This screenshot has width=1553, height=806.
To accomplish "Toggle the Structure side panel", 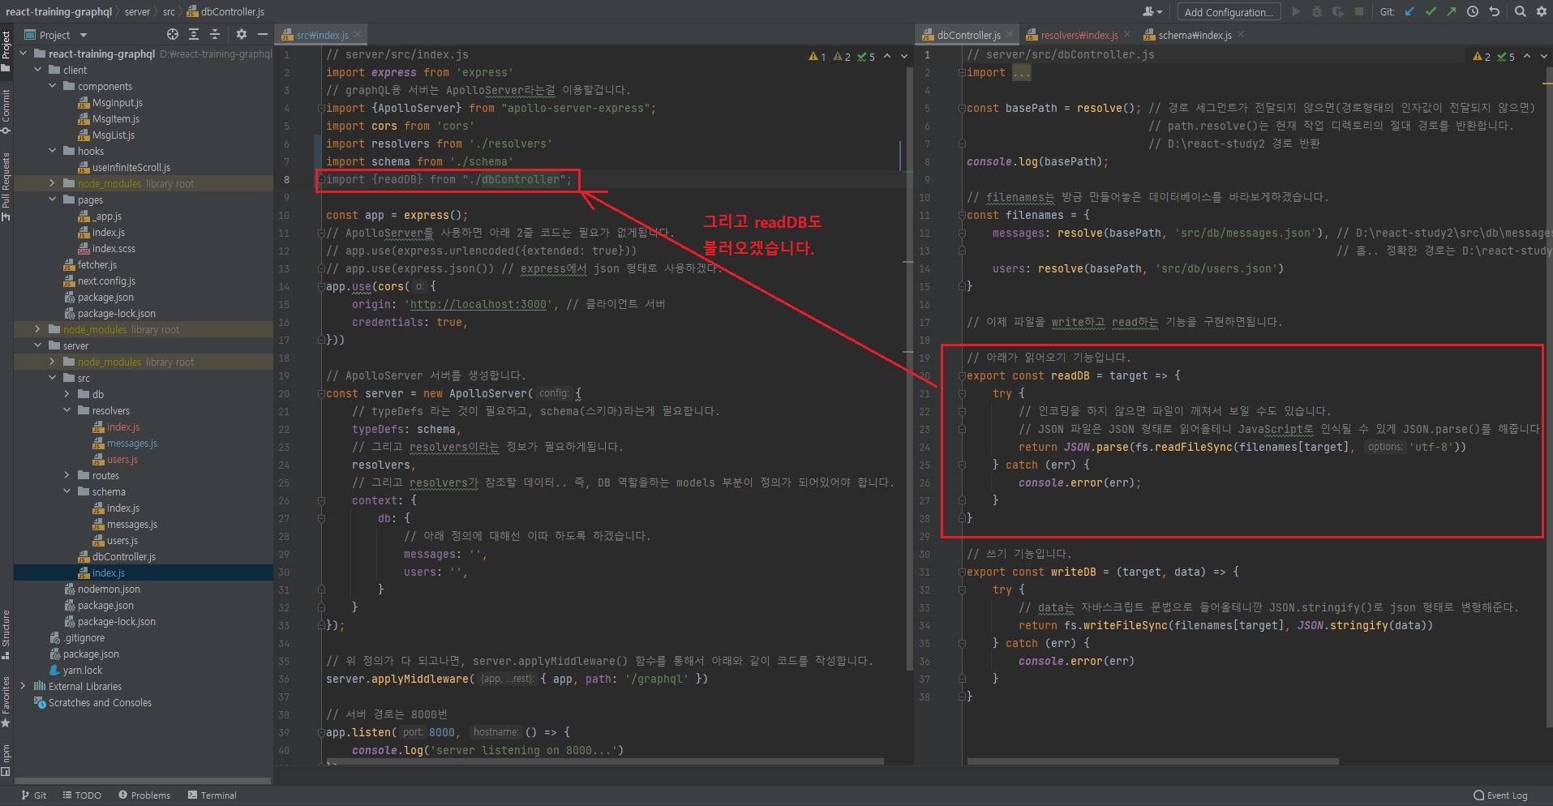I will (x=6, y=632).
